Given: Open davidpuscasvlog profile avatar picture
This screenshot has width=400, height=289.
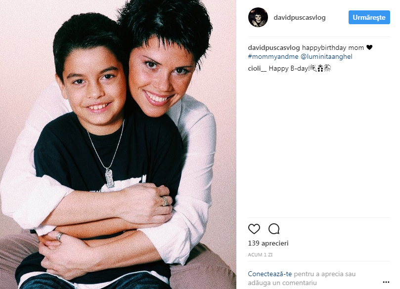Looking at the screenshot, I should 258,17.
